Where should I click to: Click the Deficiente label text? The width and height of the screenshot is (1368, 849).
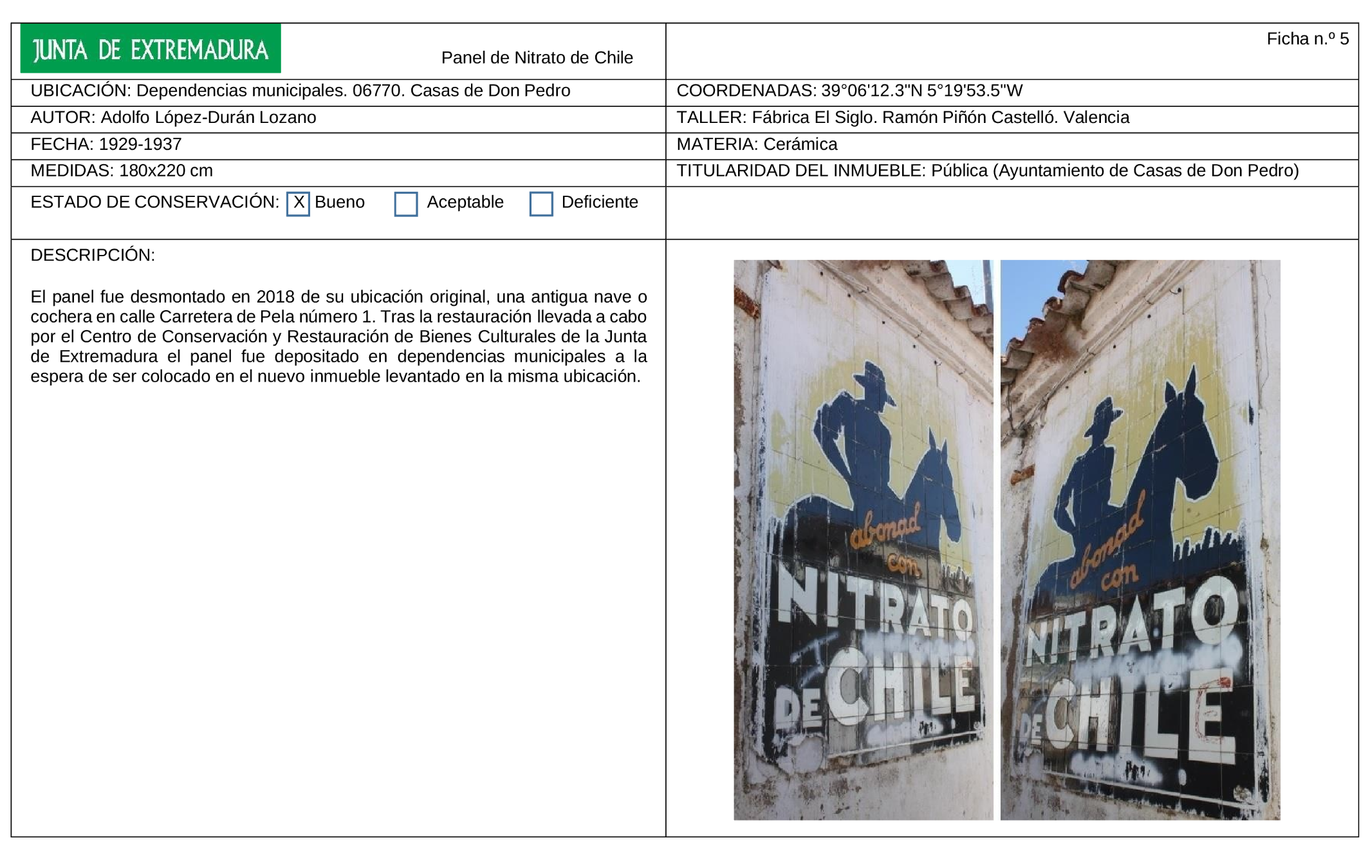[x=600, y=202]
